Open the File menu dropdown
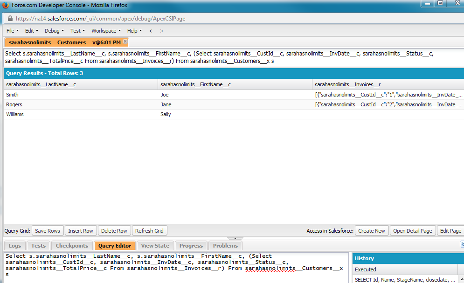 coord(13,31)
